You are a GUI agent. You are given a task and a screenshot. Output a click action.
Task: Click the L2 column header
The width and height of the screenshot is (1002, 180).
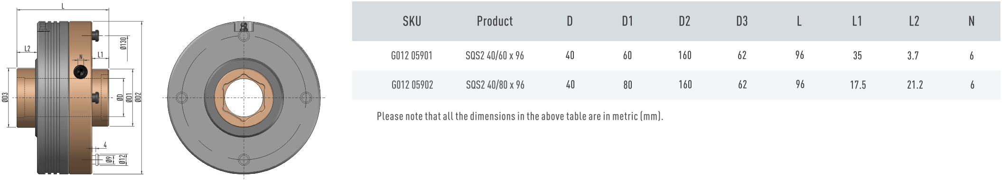pos(914,21)
